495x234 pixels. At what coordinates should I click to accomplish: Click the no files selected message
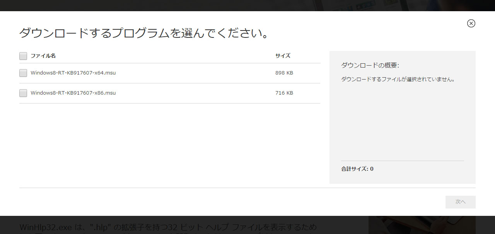[x=398, y=79]
